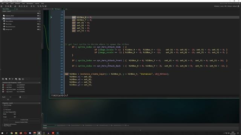Screen dimensions: 241x135
Task: Click the first icon in layer toolbar
Action: tap(3, 79)
